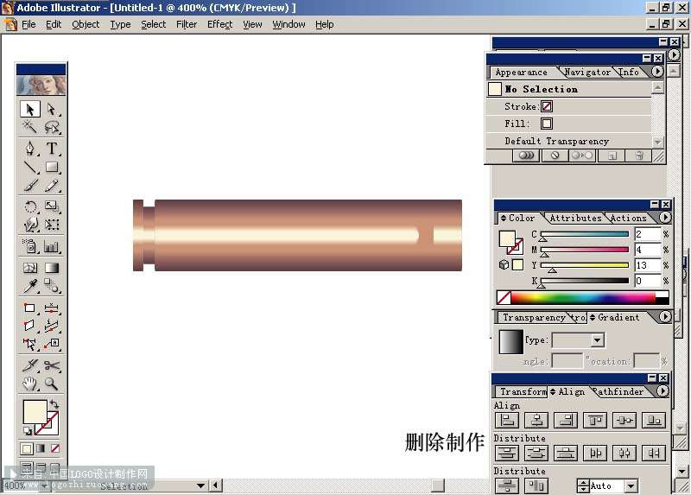This screenshot has height=495, width=691.
Task: Click Clear Appearance button in Appearance panel
Action: (555, 155)
